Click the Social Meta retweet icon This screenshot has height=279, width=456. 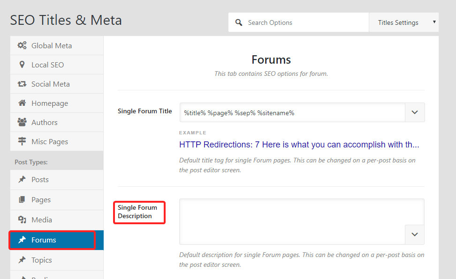click(22, 84)
